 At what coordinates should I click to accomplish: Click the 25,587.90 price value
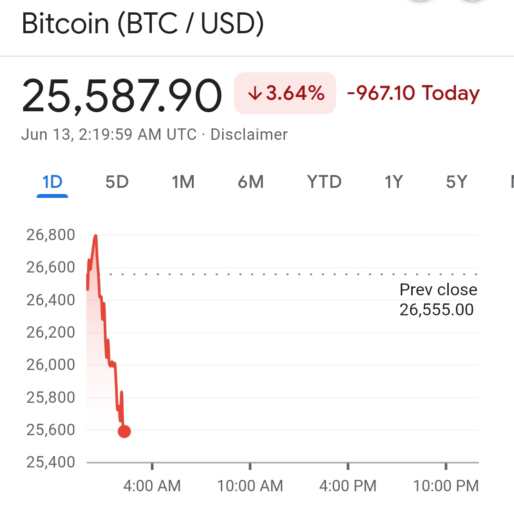point(122,97)
